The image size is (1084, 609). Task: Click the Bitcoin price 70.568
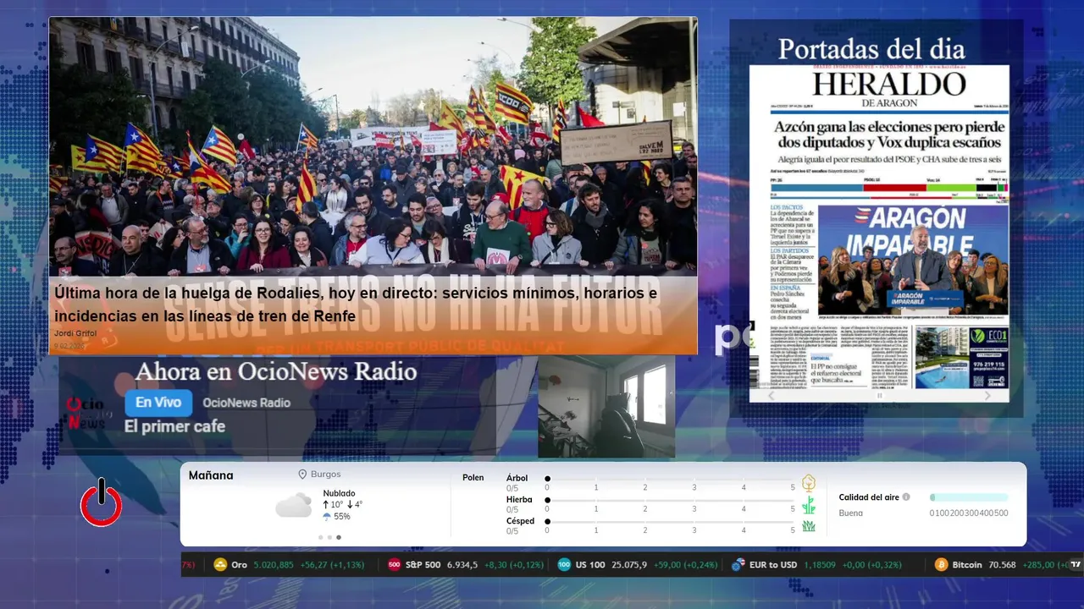[1002, 564]
